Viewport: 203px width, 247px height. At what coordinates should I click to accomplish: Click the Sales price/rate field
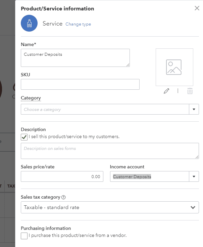coord(62,176)
